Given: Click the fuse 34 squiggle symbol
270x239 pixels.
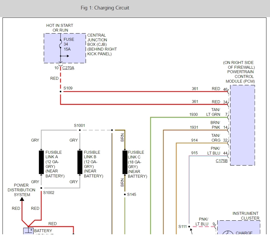Looking at the screenshot, I should [61, 44].
